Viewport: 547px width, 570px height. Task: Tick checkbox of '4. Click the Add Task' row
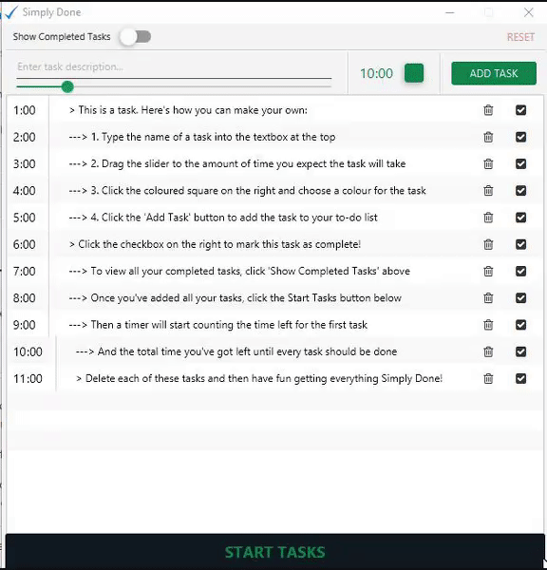coord(520,218)
